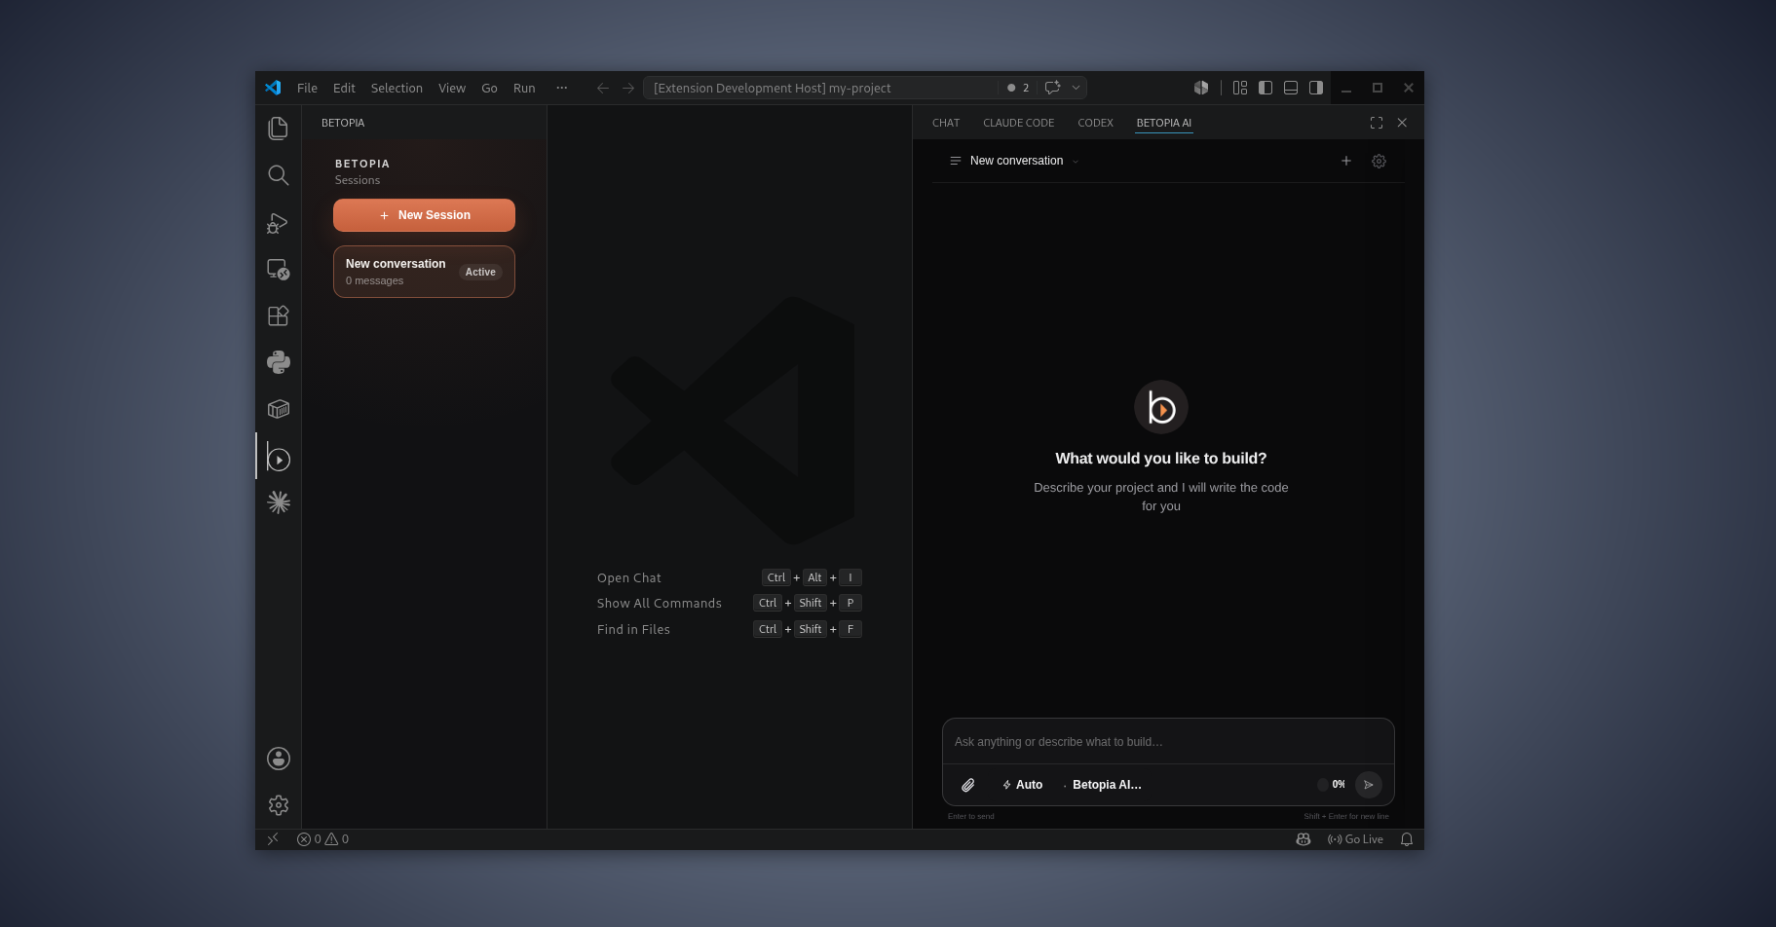Open Betopia AI panel settings gear

pos(1379,161)
